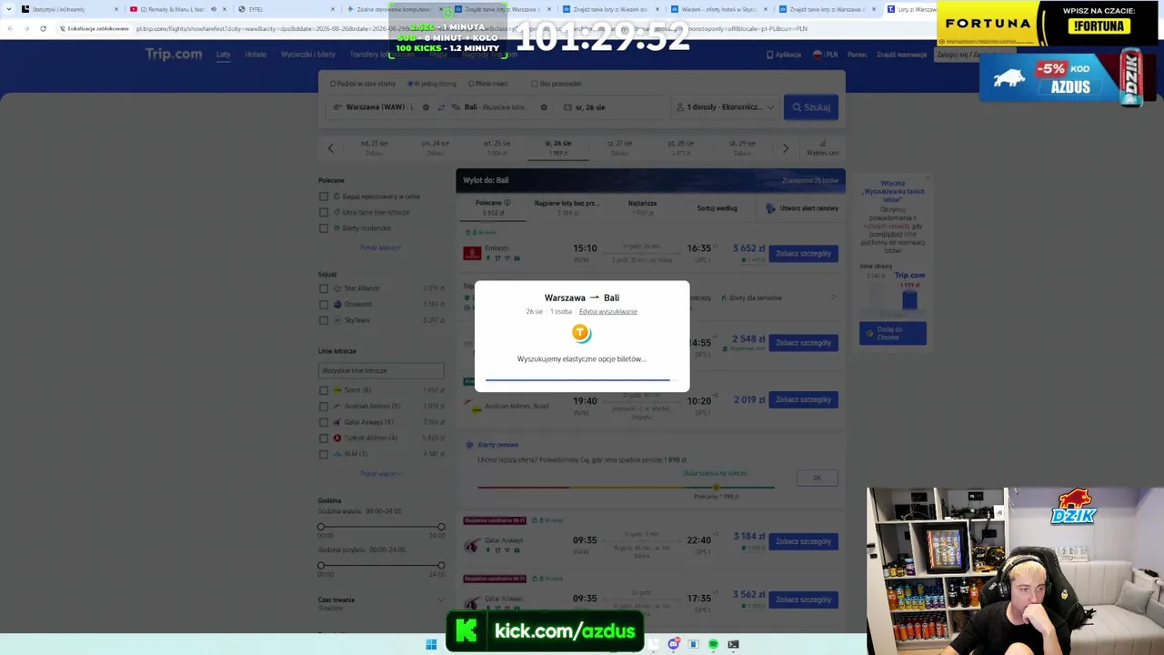Image resolution: width=1164 pixels, height=655 pixels.
Task: Select Najpierw loty bez przesiadek tab
Action: 567,208
